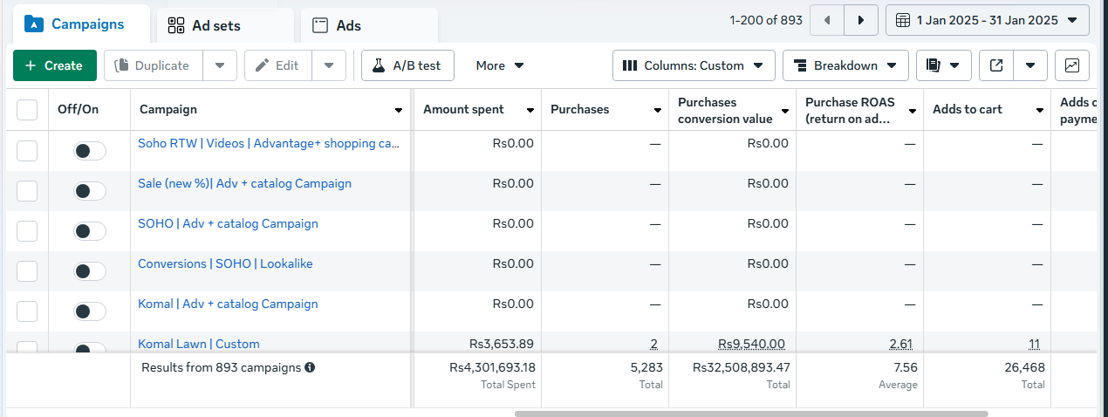Viewport: 1108px width, 417px height.
Task: Click the Edit button
Action: pyautogui.click(x=278, y=65)
